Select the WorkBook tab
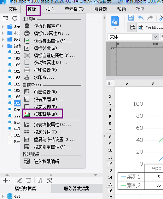163x199 pixels. [x=150, y=27]
